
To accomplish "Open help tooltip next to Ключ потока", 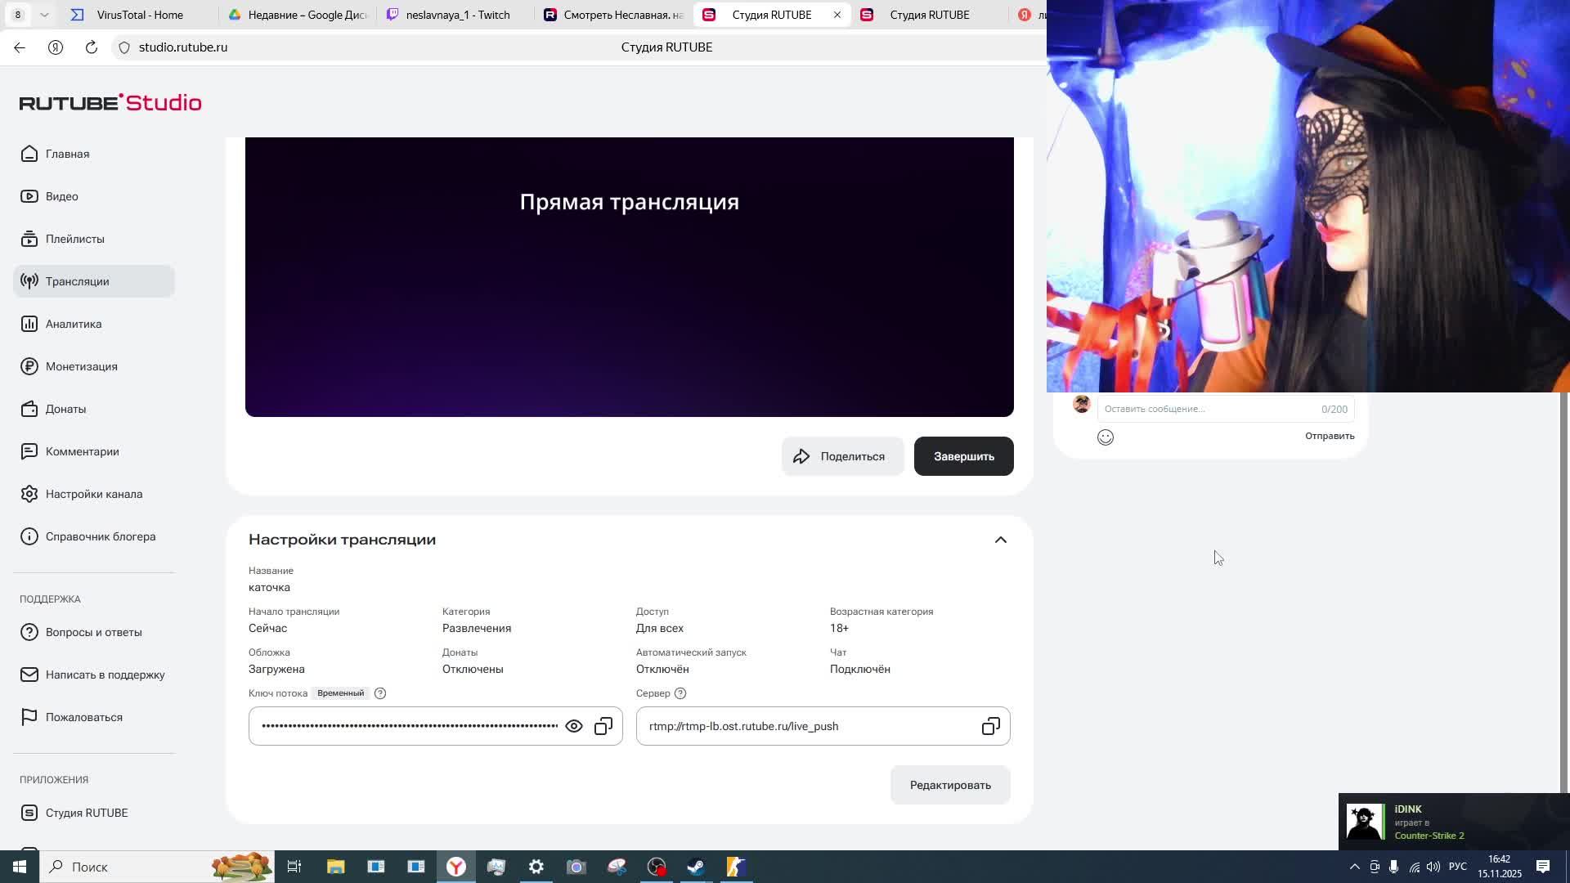I will pyautogui.click(x=380, y=693).
